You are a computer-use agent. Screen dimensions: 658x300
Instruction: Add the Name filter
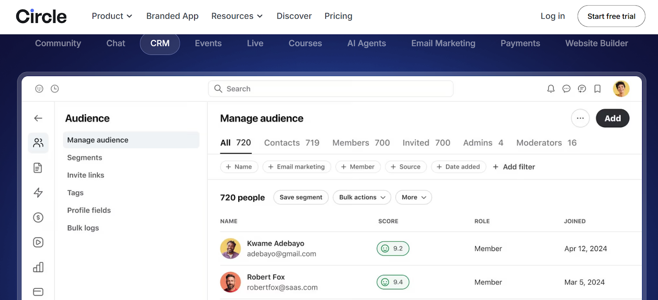coord(239,167)
